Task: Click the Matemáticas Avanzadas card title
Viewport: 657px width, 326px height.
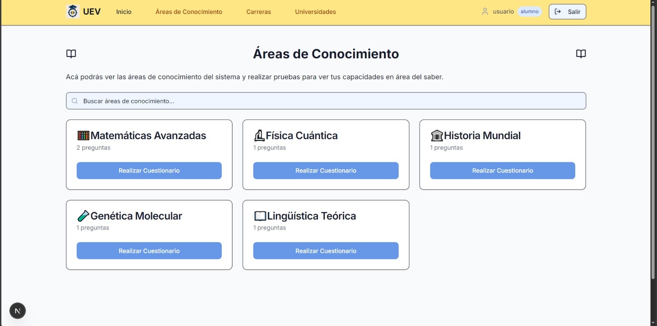Action: [148, 135]
